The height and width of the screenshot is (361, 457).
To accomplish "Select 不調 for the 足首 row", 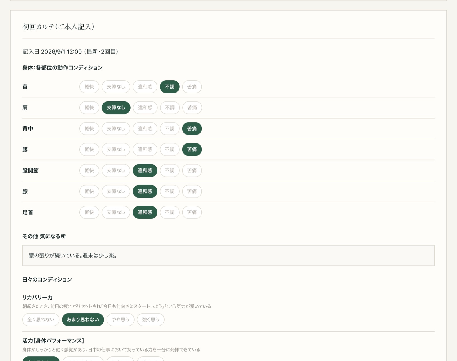I will click(170, 212).
